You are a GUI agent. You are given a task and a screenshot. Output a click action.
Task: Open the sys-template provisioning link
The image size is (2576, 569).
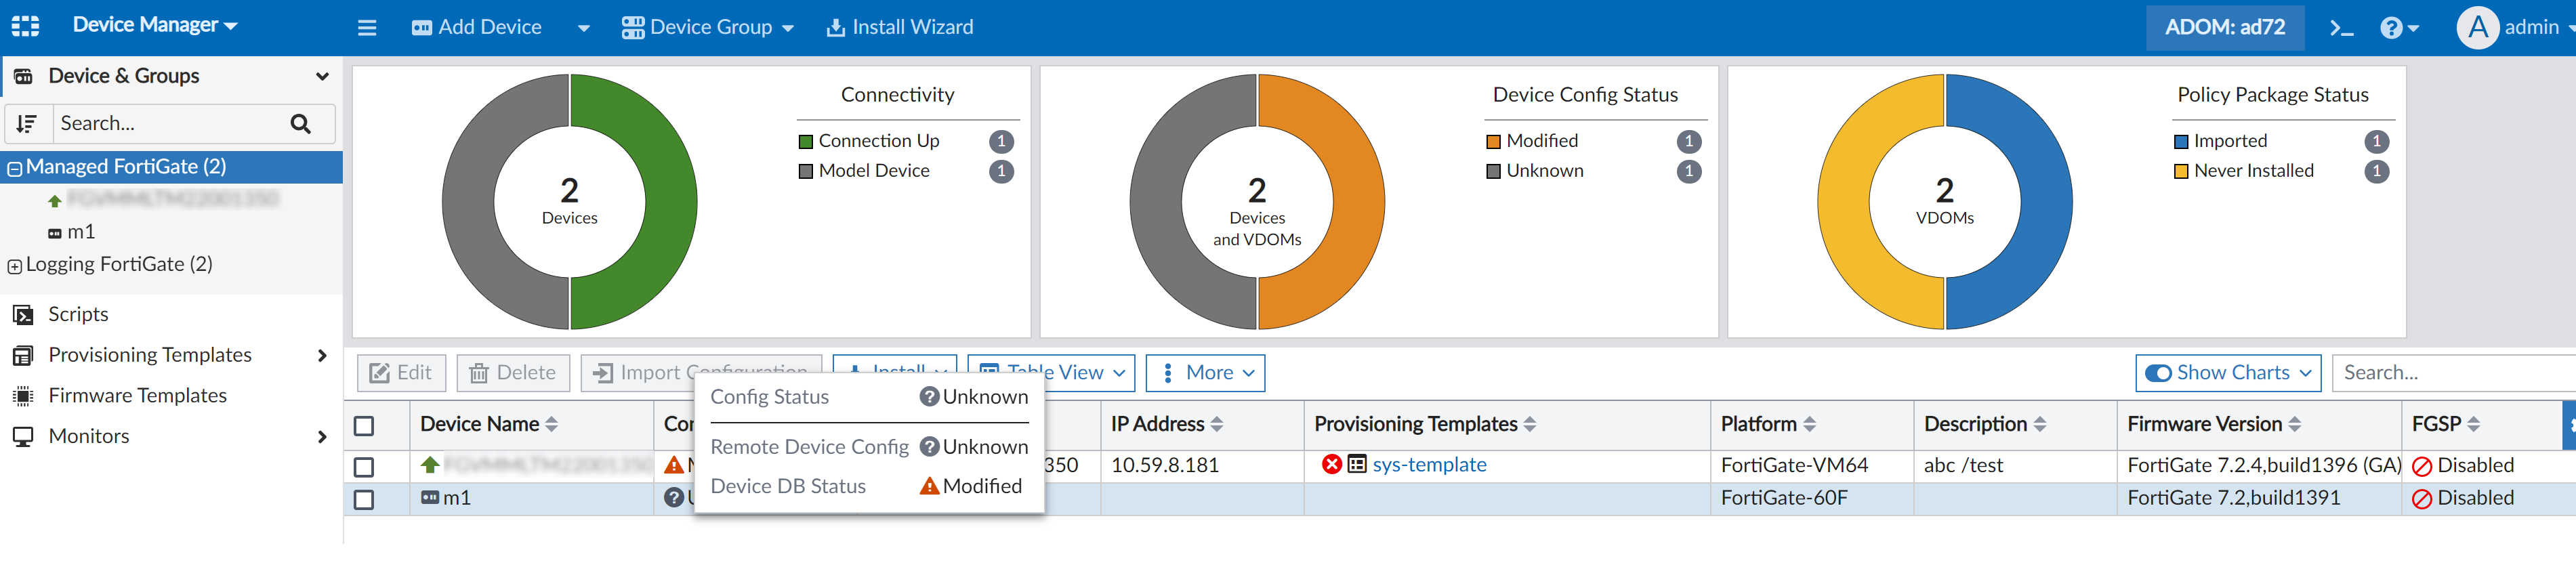1429,465
